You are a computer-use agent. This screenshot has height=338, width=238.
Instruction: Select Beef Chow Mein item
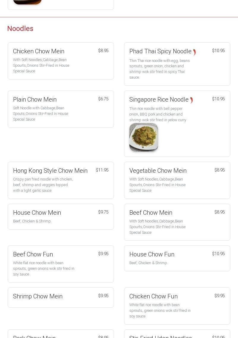click(177, 222)
